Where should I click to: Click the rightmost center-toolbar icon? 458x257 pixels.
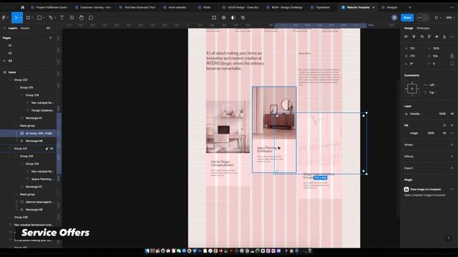click(243, 18)
